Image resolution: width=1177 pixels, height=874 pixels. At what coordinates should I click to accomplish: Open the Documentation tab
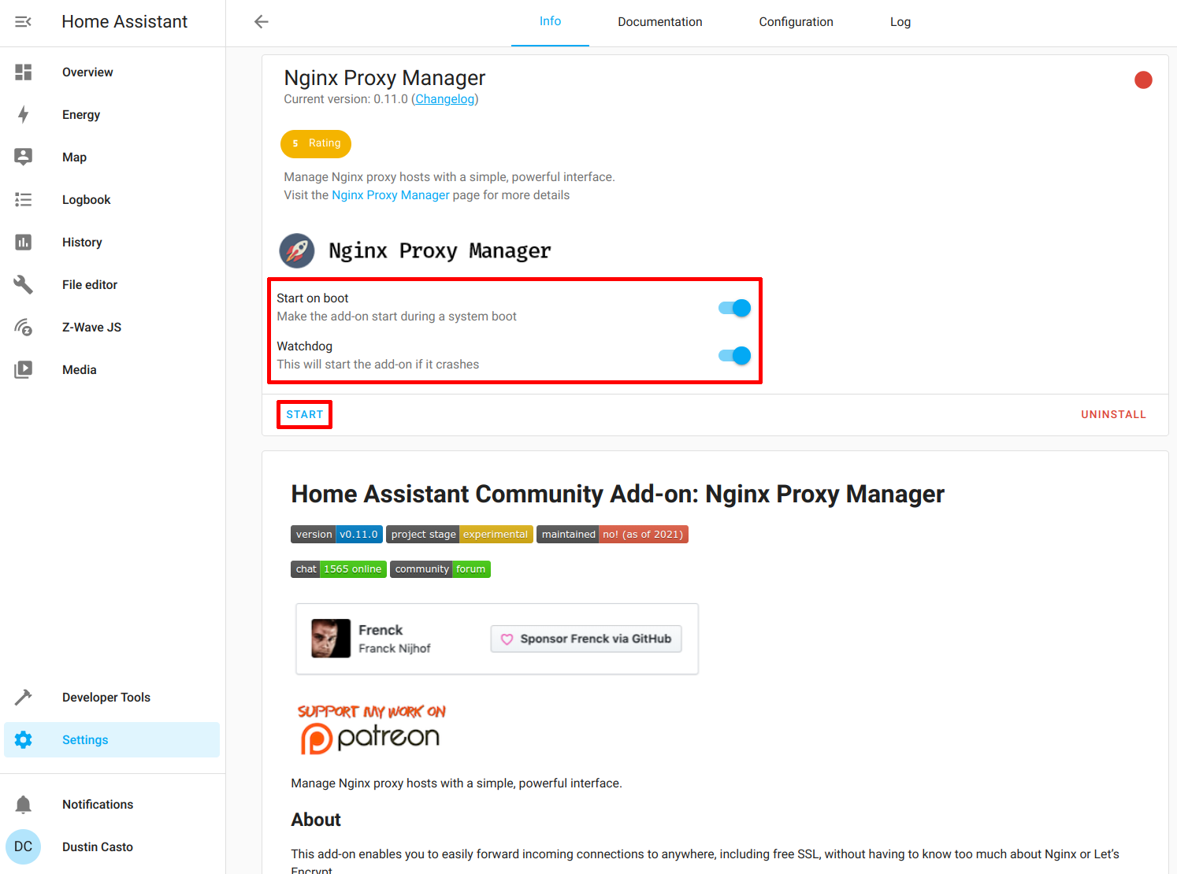click(x=660, y=22)
